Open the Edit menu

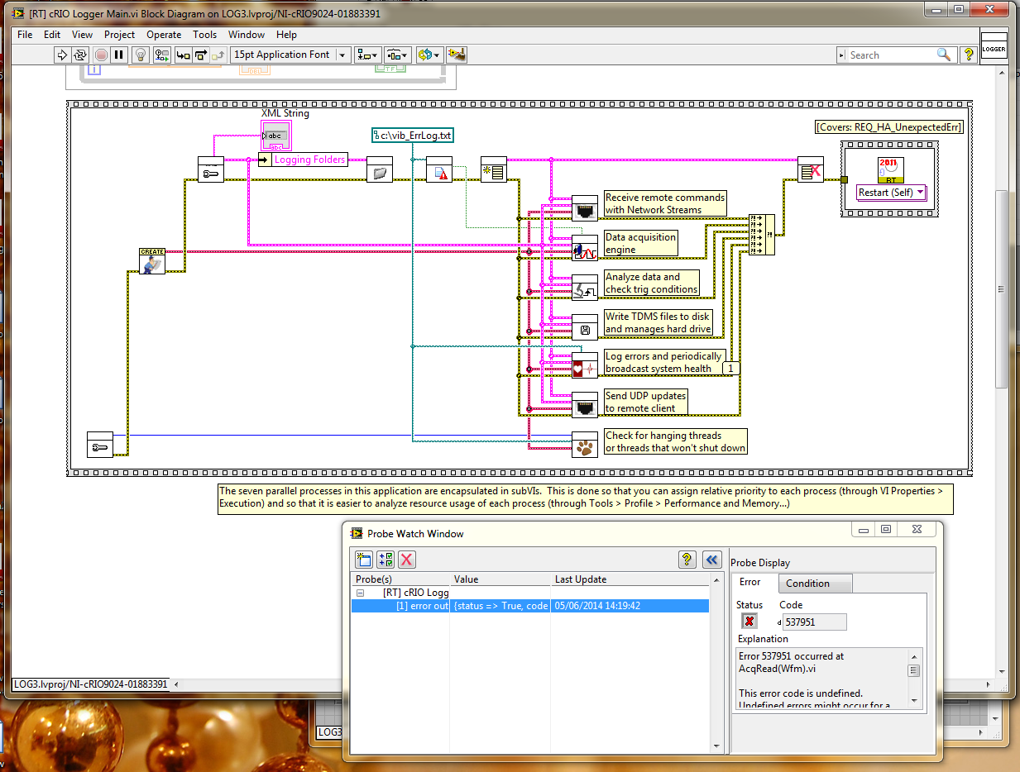(52, 35)
